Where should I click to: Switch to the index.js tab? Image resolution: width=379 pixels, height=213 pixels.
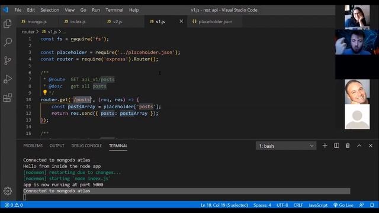[x=78, y=21]
